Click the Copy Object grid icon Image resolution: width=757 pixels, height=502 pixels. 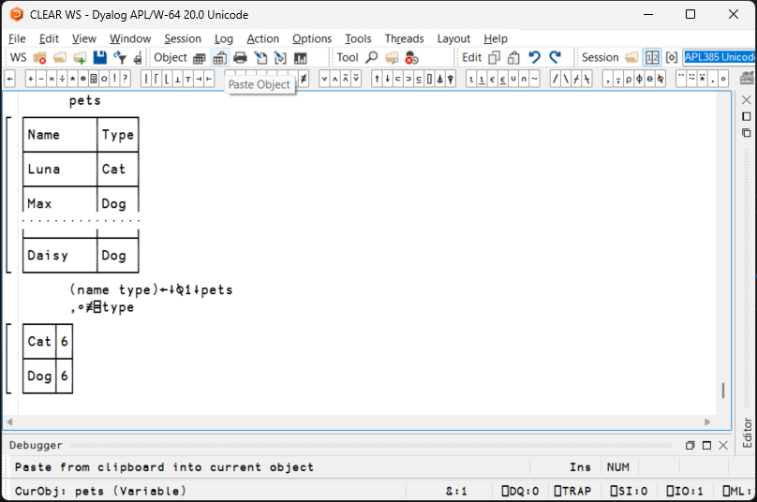(x=200, y=58)
